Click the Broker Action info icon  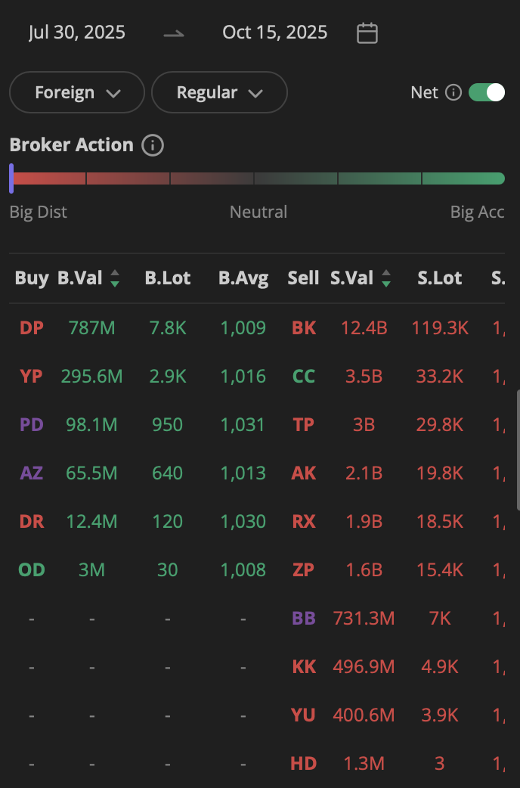pos(153,144)
